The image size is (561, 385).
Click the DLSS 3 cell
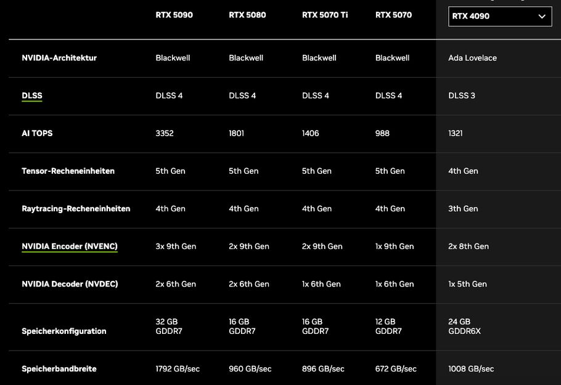coord(462,95)
